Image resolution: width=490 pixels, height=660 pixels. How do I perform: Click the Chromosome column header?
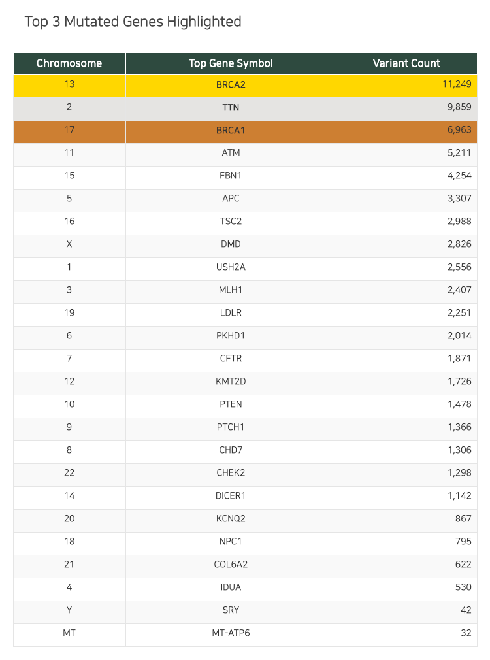click(69, 63)
